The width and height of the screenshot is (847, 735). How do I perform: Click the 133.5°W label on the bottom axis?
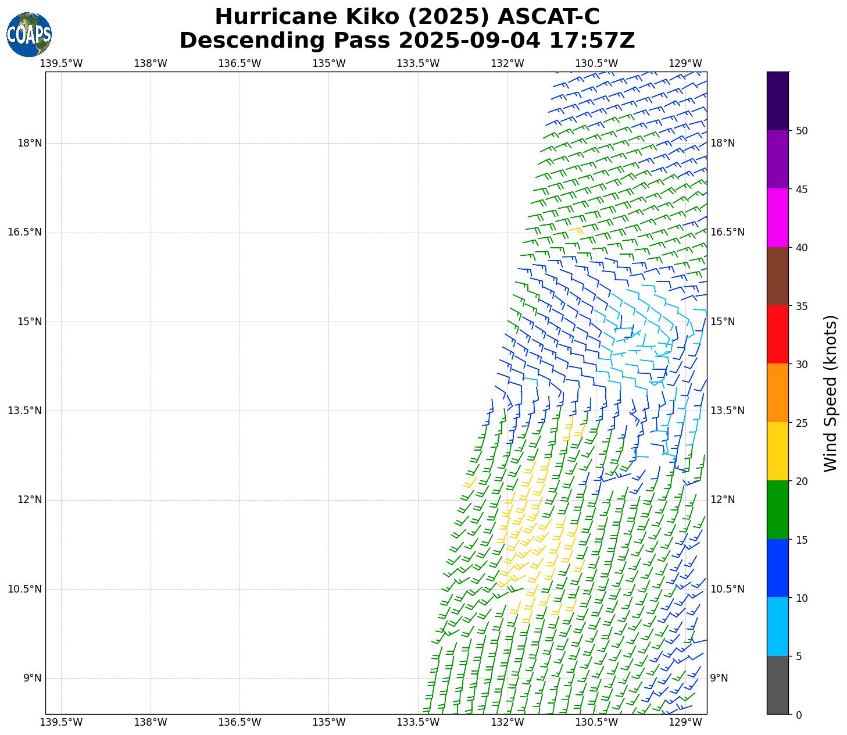click(x=418, y=722)
